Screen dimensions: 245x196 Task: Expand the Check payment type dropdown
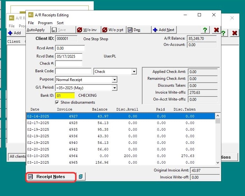pyautogui.click(x=134, y=72)
